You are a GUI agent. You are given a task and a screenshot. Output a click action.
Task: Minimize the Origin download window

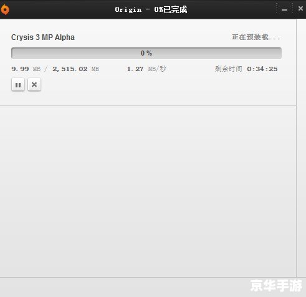point(284,9)
